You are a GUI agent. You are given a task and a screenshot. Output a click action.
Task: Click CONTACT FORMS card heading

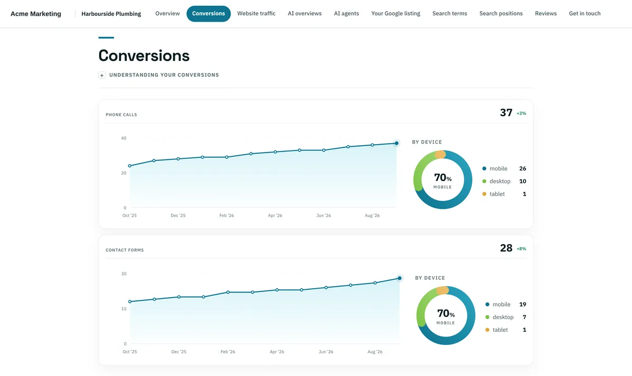pos(125,250)
